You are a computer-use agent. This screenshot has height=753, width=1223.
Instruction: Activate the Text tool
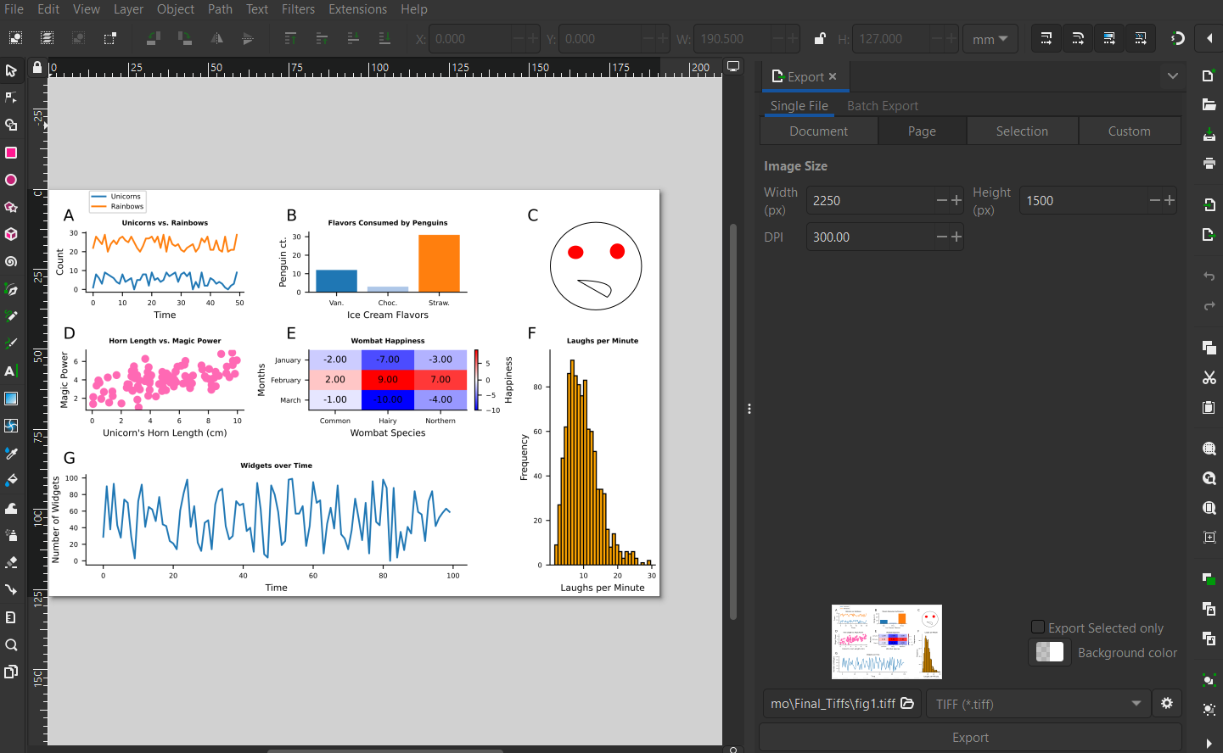(x=12, y=371)
